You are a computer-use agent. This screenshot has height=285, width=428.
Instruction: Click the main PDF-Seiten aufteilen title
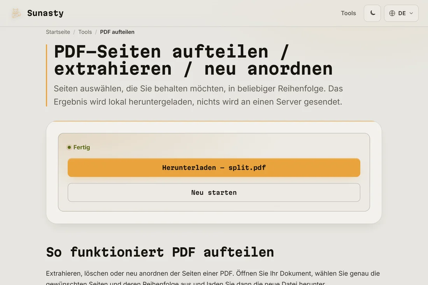(x=193, y=60)
